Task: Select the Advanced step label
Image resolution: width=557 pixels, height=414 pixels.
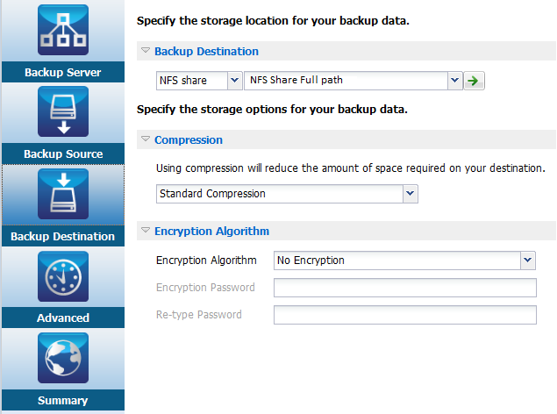Action: (62, 318)
